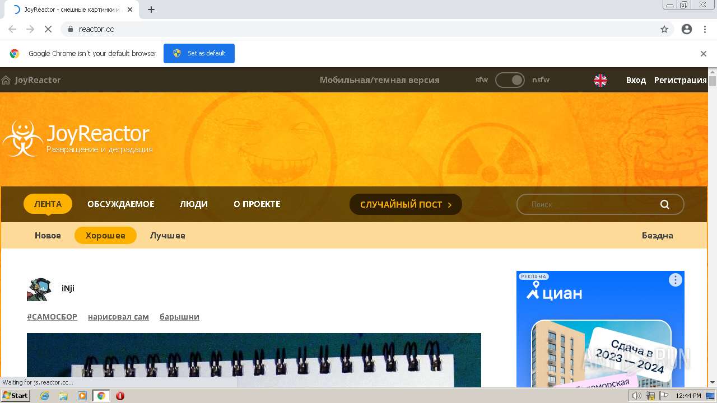Open Chrome profile account icon
The width and height of the screenshot is (717, 403).
tap(687, 29)
